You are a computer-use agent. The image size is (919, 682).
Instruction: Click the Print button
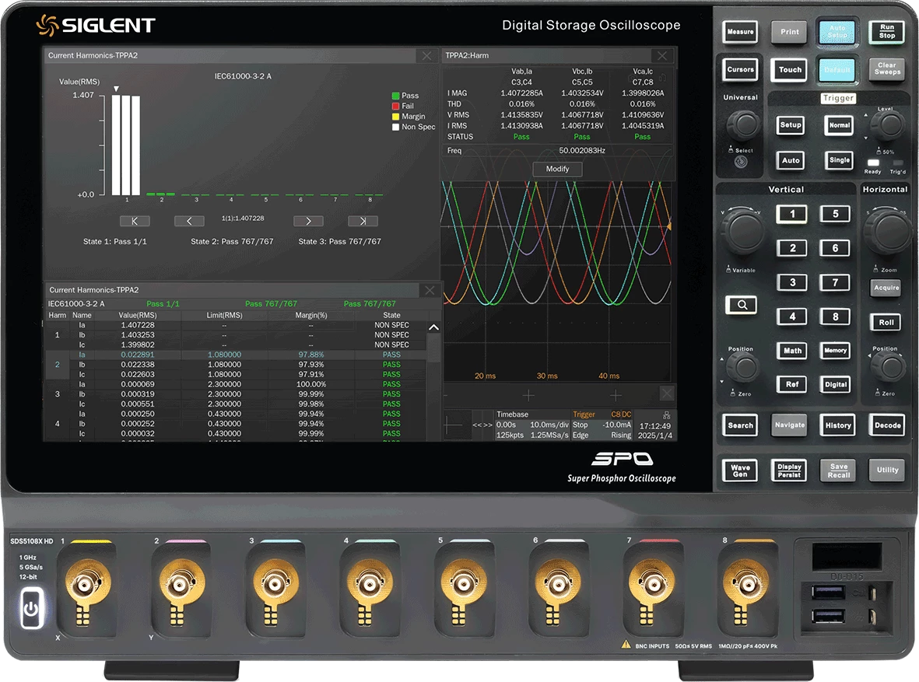789,32
